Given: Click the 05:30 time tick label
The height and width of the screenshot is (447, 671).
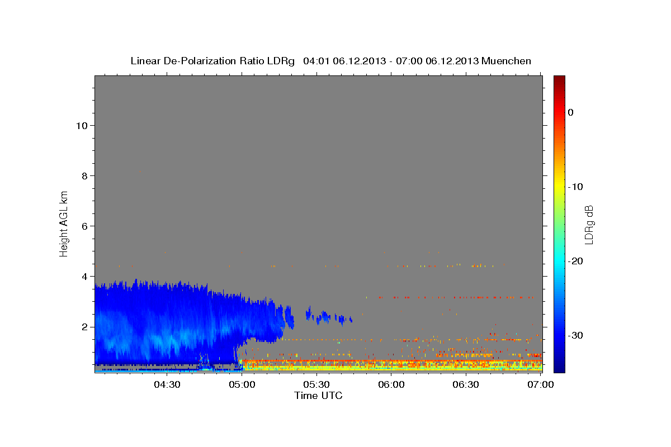Looking at the screenshot, I should point(316,384).
